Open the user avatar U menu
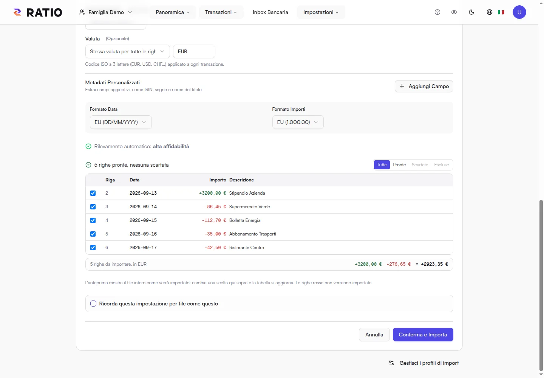Screen dimensions: 544x378 pyautogui.click(x=519, y=12)
